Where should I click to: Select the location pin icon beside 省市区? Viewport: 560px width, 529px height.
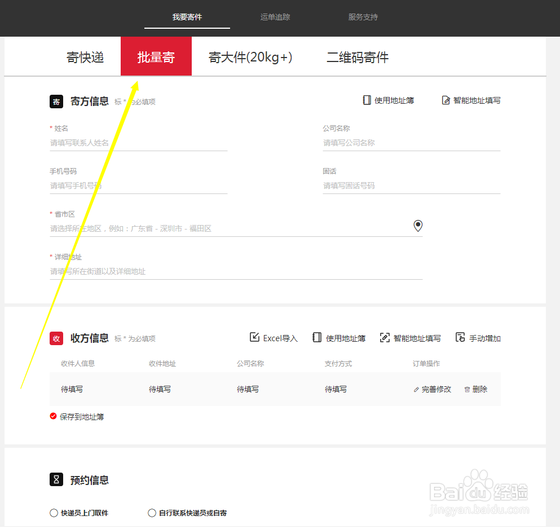[x=418, y=226]
